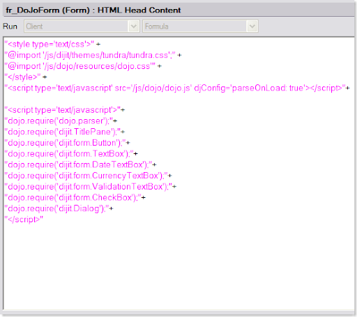Click the Formula combo box field
Screen dimensions: 357x317
(x=200, y=26)
